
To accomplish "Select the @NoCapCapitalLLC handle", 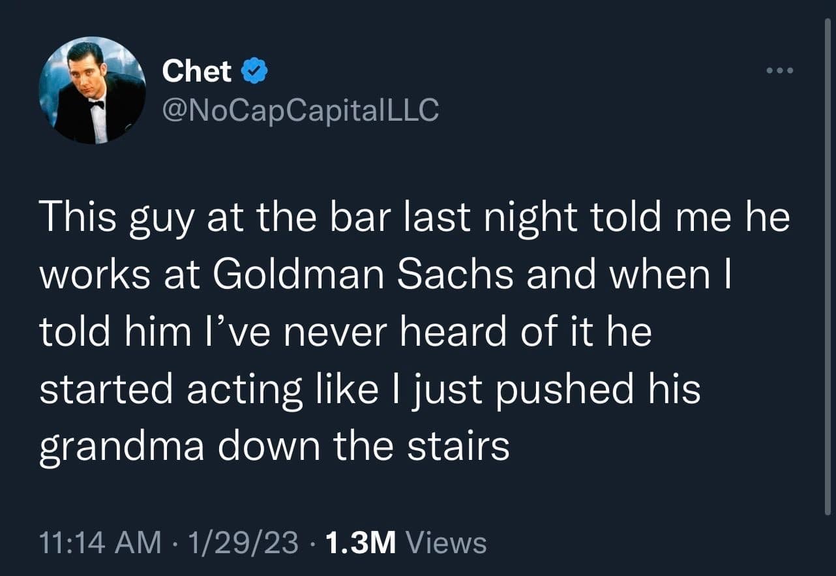I will coord(301,110).
